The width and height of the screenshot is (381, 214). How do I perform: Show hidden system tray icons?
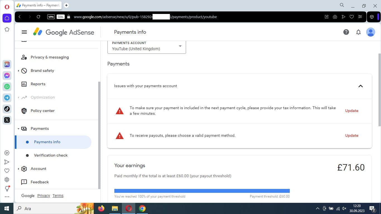click(317, 208)
